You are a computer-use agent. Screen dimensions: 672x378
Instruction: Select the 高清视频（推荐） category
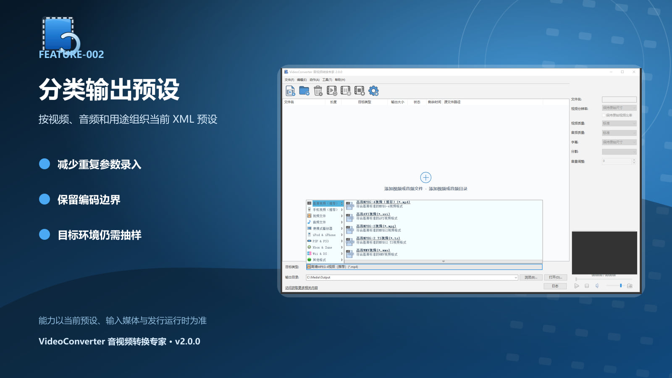coord(325,203)
